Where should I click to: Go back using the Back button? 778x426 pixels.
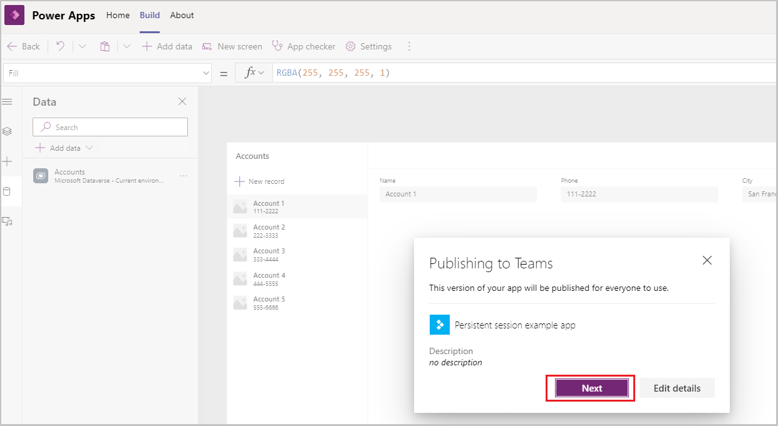24,46
